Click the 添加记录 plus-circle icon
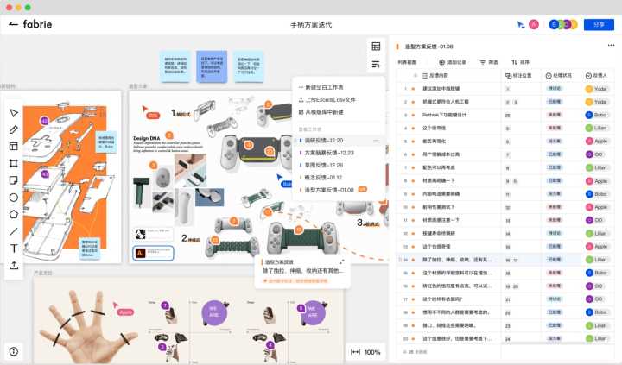622x365 pixels. click(442, 62)
